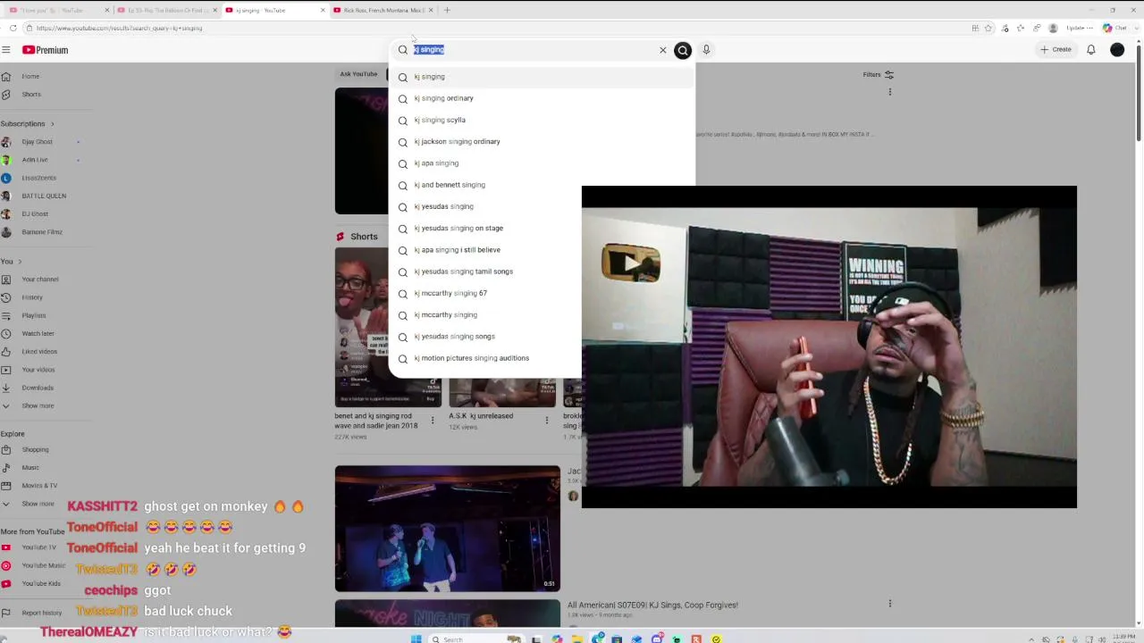This screenshot has width=1144, height=643.
Task: Choose suggestion 'kj and bennett singing'
Action: [x=485, y=185]
